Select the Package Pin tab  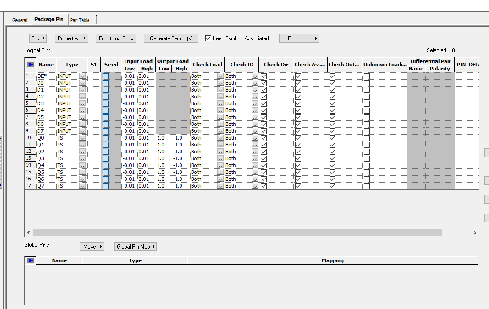point(49,19)
